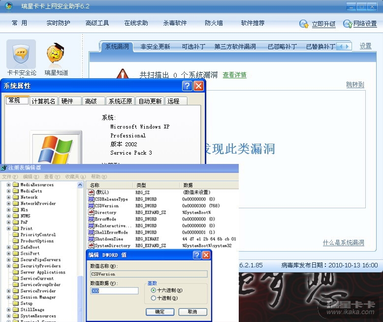Screen dimensions: 383x322
Task: Click the 跳转到 link
Action: 355,85
